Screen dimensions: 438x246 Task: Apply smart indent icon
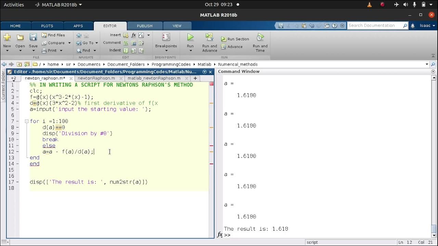[x=126, y=51]
